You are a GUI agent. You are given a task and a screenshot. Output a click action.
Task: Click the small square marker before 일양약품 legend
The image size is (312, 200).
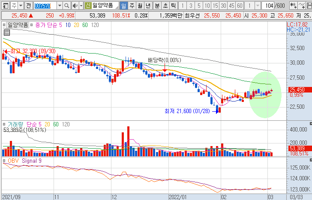tap(4, 25)
